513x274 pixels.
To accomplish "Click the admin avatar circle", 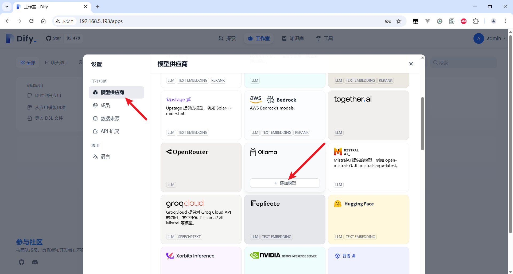I will 479,38.
